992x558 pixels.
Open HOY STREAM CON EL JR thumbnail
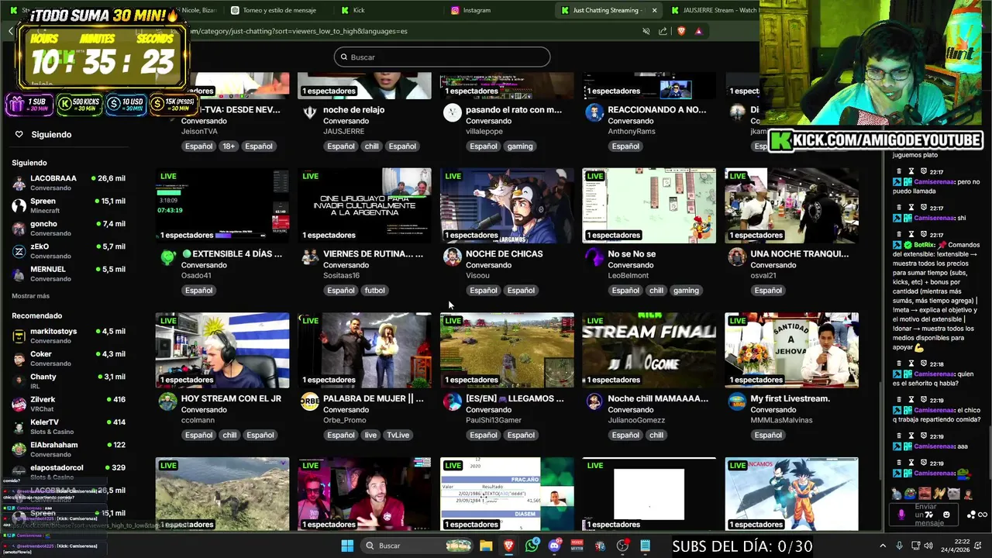(222, 350)
